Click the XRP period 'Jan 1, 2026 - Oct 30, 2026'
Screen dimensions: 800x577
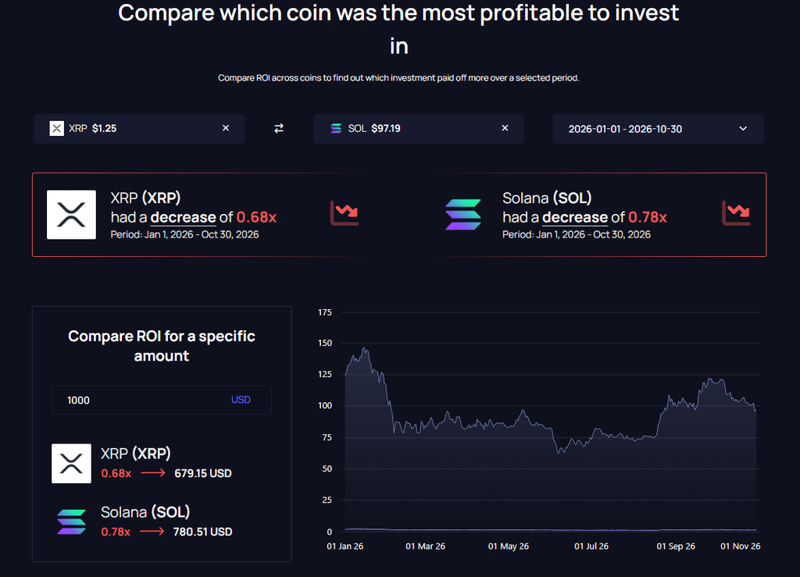[x=202, y=234]
